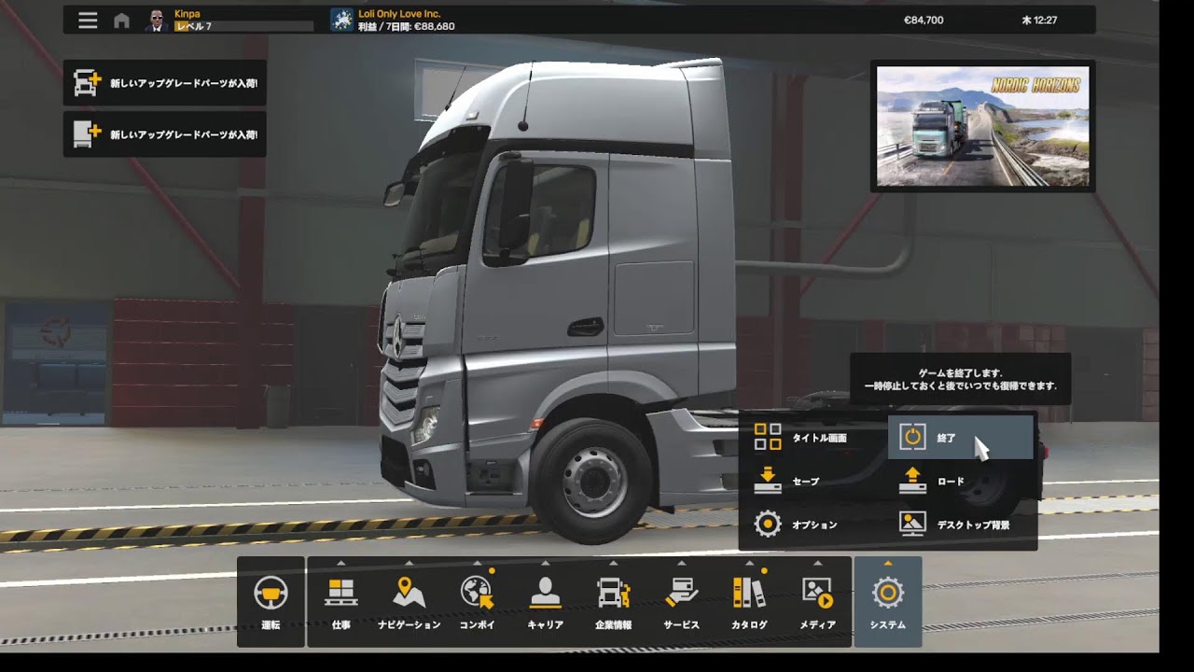
Task: Select ロード to load a save
Action: click(961, 482)
